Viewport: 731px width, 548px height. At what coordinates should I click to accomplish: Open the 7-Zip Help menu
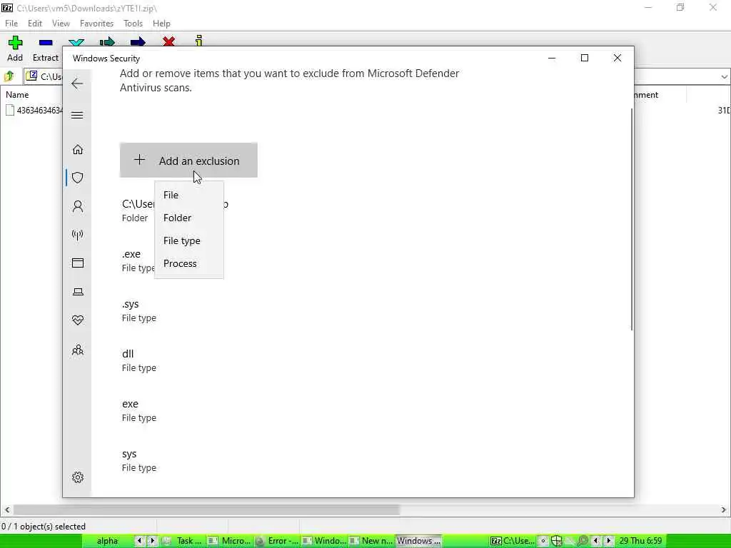pyautogui.click(x=161, y=24)
